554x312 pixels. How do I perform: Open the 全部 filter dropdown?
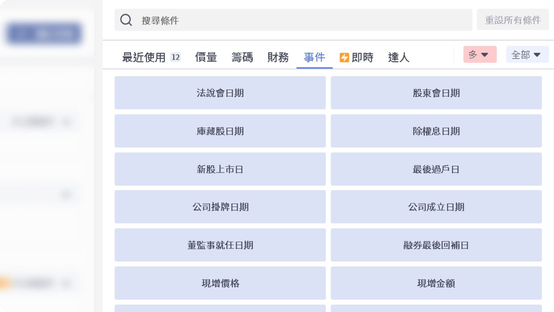point(527,55)
